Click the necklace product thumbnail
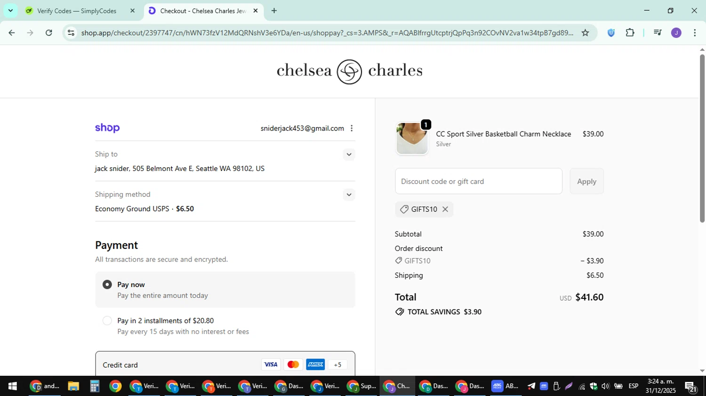The image size is (706, 396). 412,139
